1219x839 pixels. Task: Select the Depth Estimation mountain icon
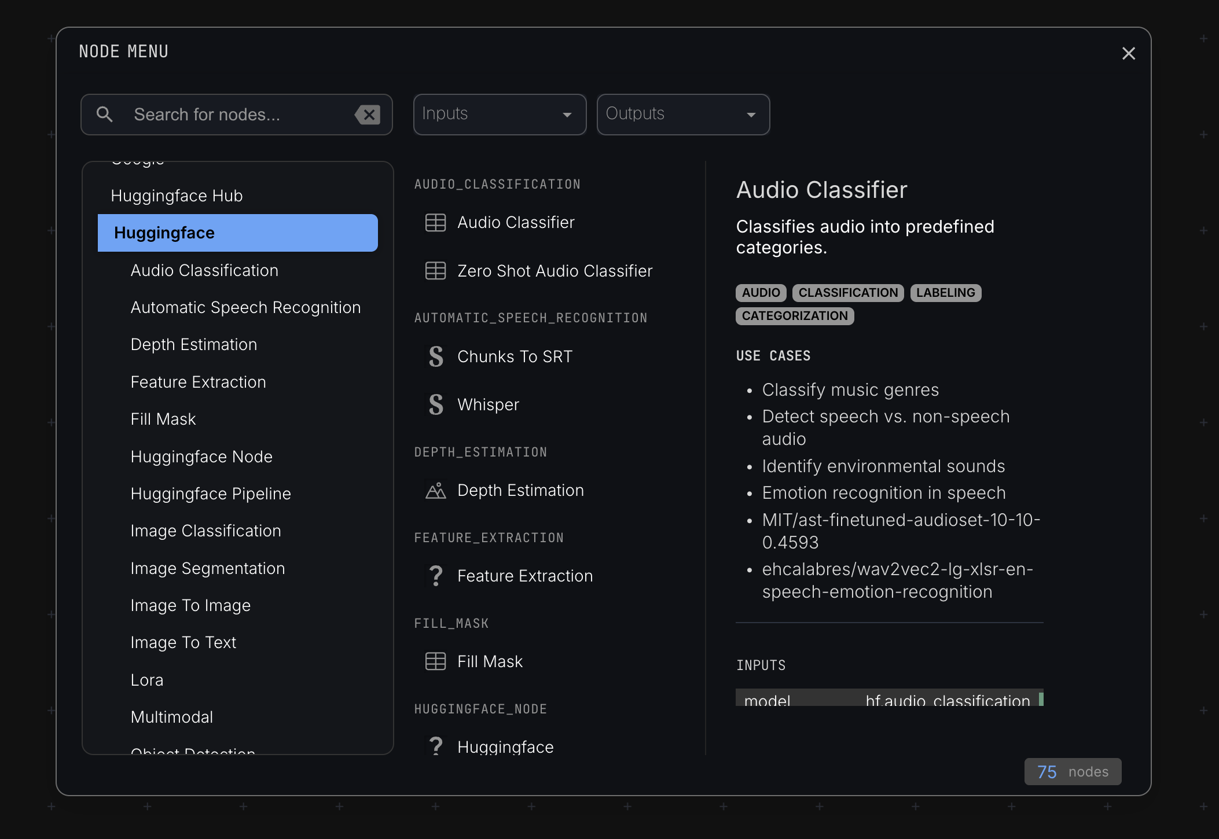pos(435,490)
